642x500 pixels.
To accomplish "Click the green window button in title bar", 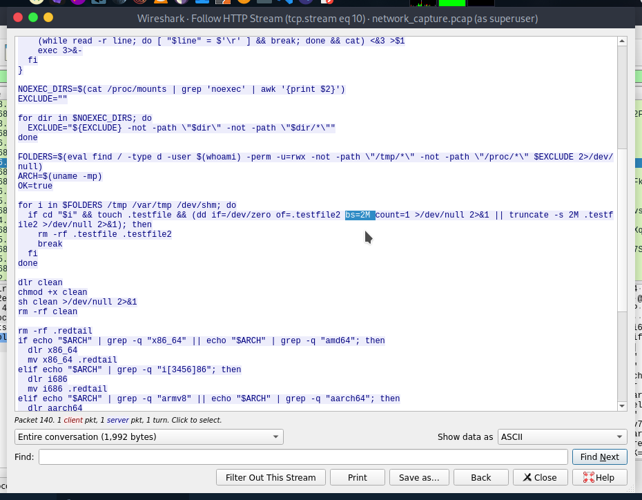I will (48, 17).
